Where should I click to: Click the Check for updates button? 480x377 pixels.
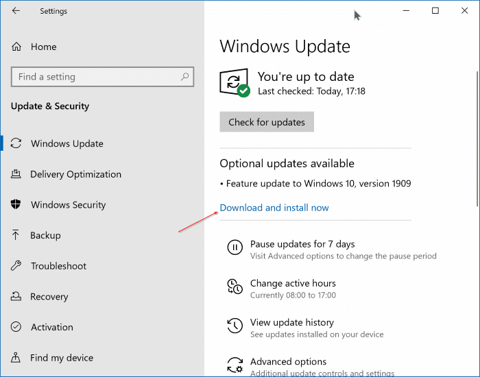coord(267,122)
